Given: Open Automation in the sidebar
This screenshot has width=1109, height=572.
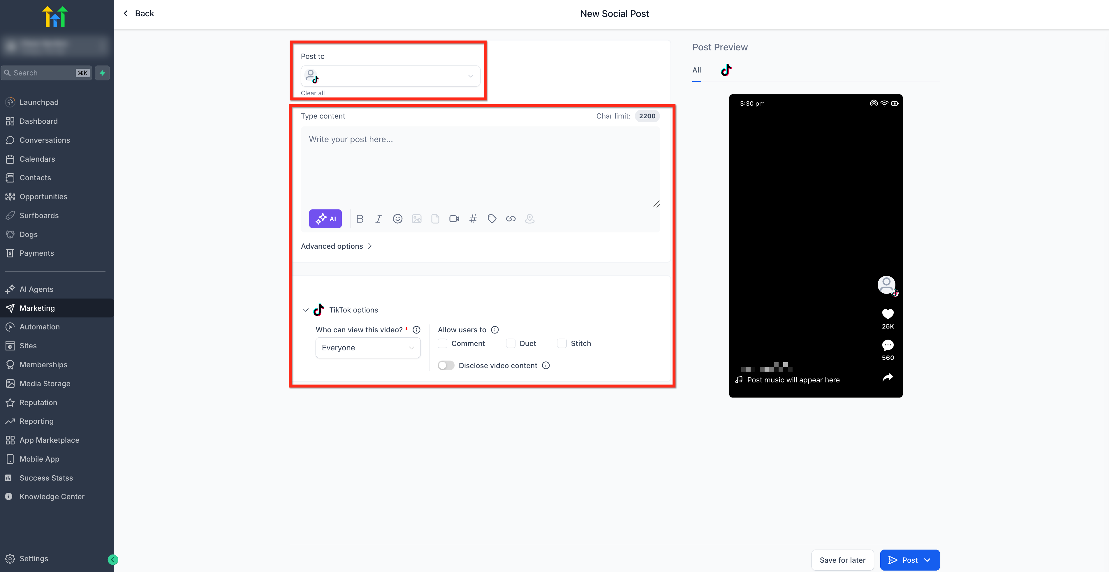Looking at the screenshot, I should click(40, 327).
